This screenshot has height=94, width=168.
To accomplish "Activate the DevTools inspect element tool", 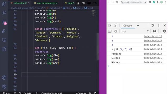I will pyautogui.click(x=110, y=26).
